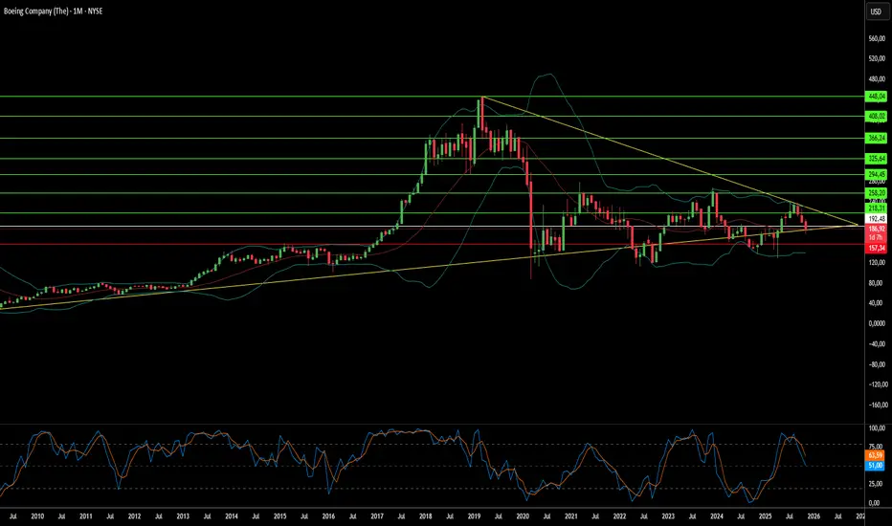Click the Boeing Company chart title
Viewport: 892px width, 526px height.
(x=53, y=11)
